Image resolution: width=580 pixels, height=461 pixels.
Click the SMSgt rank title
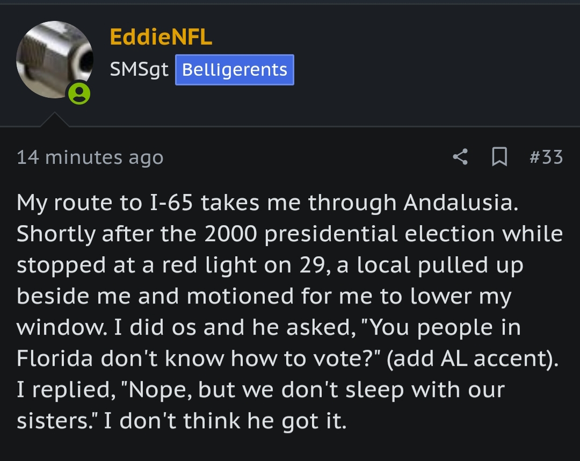tap(139, 70)
